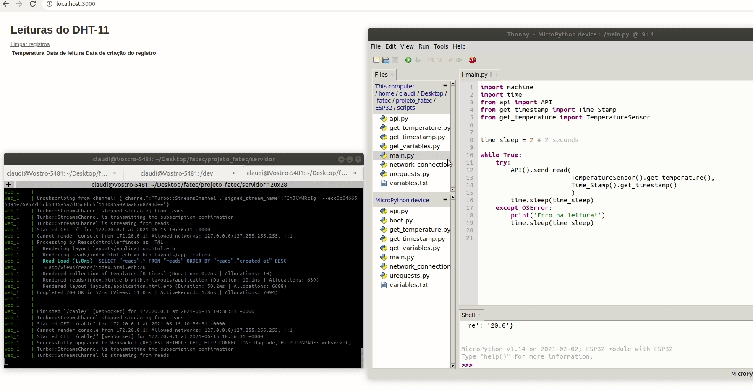Viewport: 753px width, 390px height.
Task: Click the Save file toolbar icon
Action: coord(395,60)
